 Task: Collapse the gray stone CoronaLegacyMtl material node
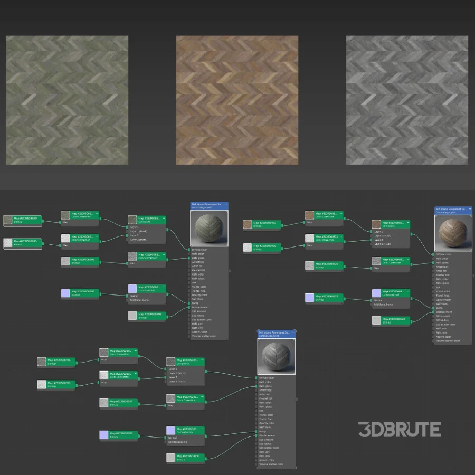(x=293, y=332)
